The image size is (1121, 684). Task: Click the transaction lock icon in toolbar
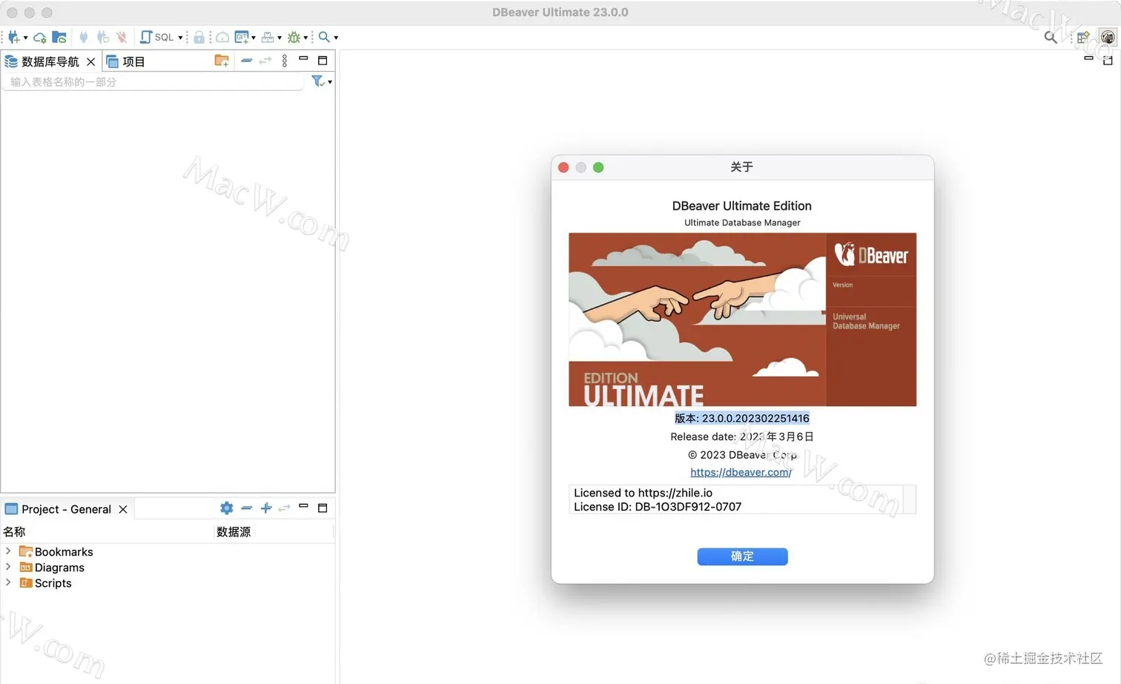[x=199, y=37]
